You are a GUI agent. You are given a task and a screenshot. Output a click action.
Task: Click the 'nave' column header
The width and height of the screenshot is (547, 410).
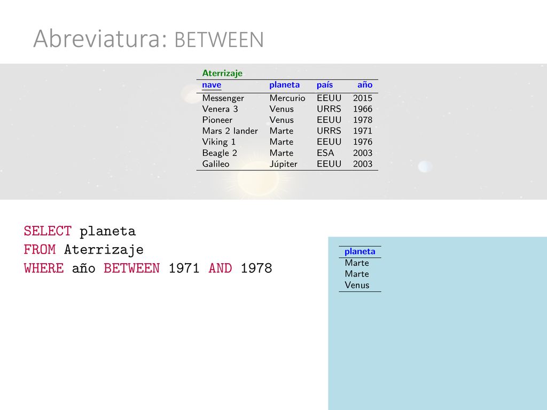click(x=212, y=85)
